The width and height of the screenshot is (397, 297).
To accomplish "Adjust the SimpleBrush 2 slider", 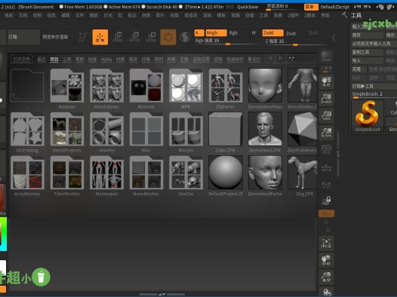I will 374,94.
